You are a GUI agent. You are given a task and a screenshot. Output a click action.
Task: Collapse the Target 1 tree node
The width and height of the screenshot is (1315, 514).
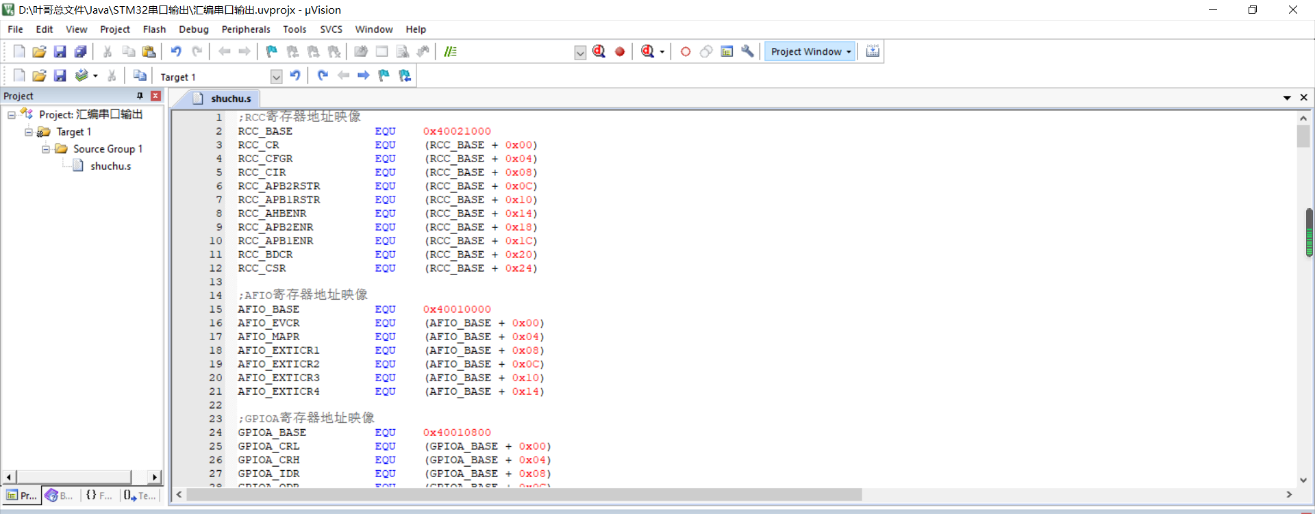28,132
